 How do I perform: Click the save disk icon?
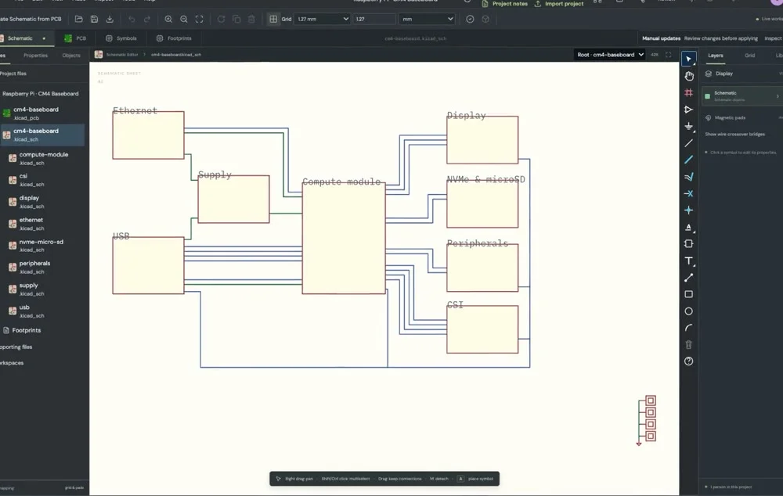point(94,19)
